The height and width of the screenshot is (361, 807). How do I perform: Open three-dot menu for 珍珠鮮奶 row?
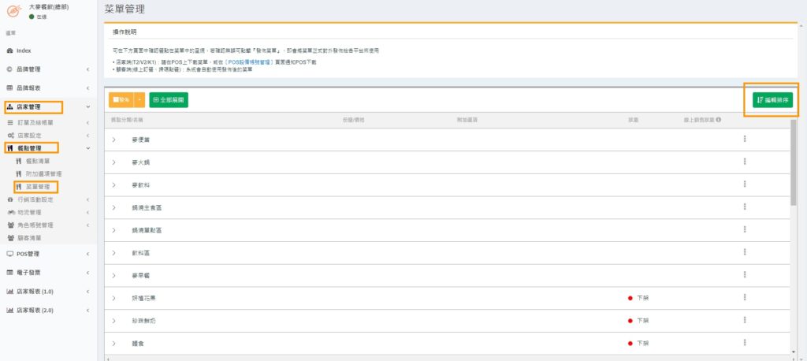(744, 321)
